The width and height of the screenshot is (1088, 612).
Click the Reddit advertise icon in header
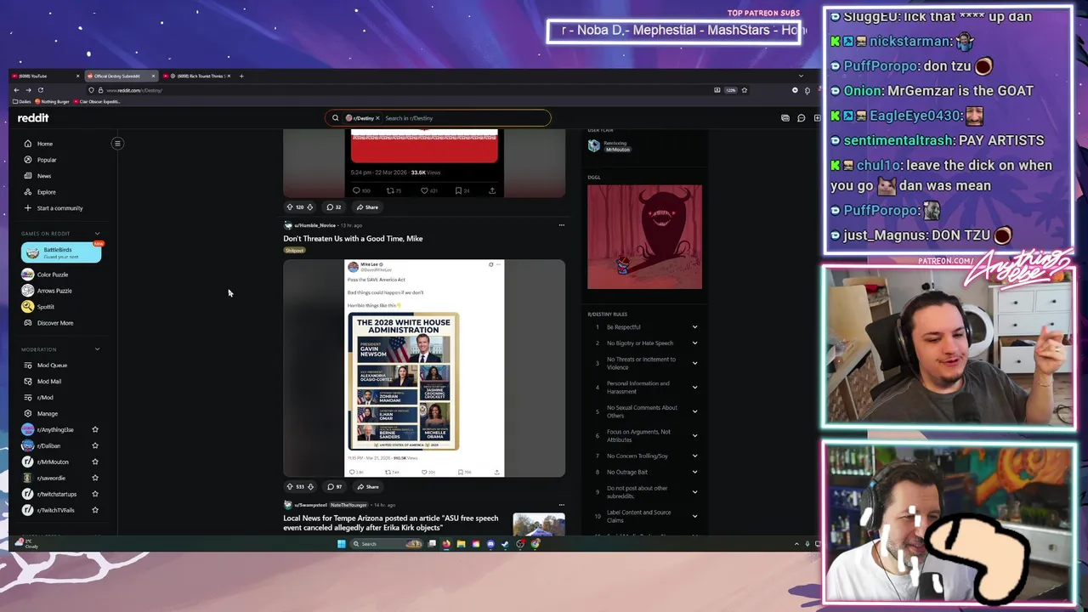(x=785, y=118)
